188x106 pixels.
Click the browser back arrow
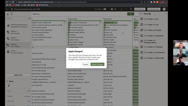pos(7,2)
